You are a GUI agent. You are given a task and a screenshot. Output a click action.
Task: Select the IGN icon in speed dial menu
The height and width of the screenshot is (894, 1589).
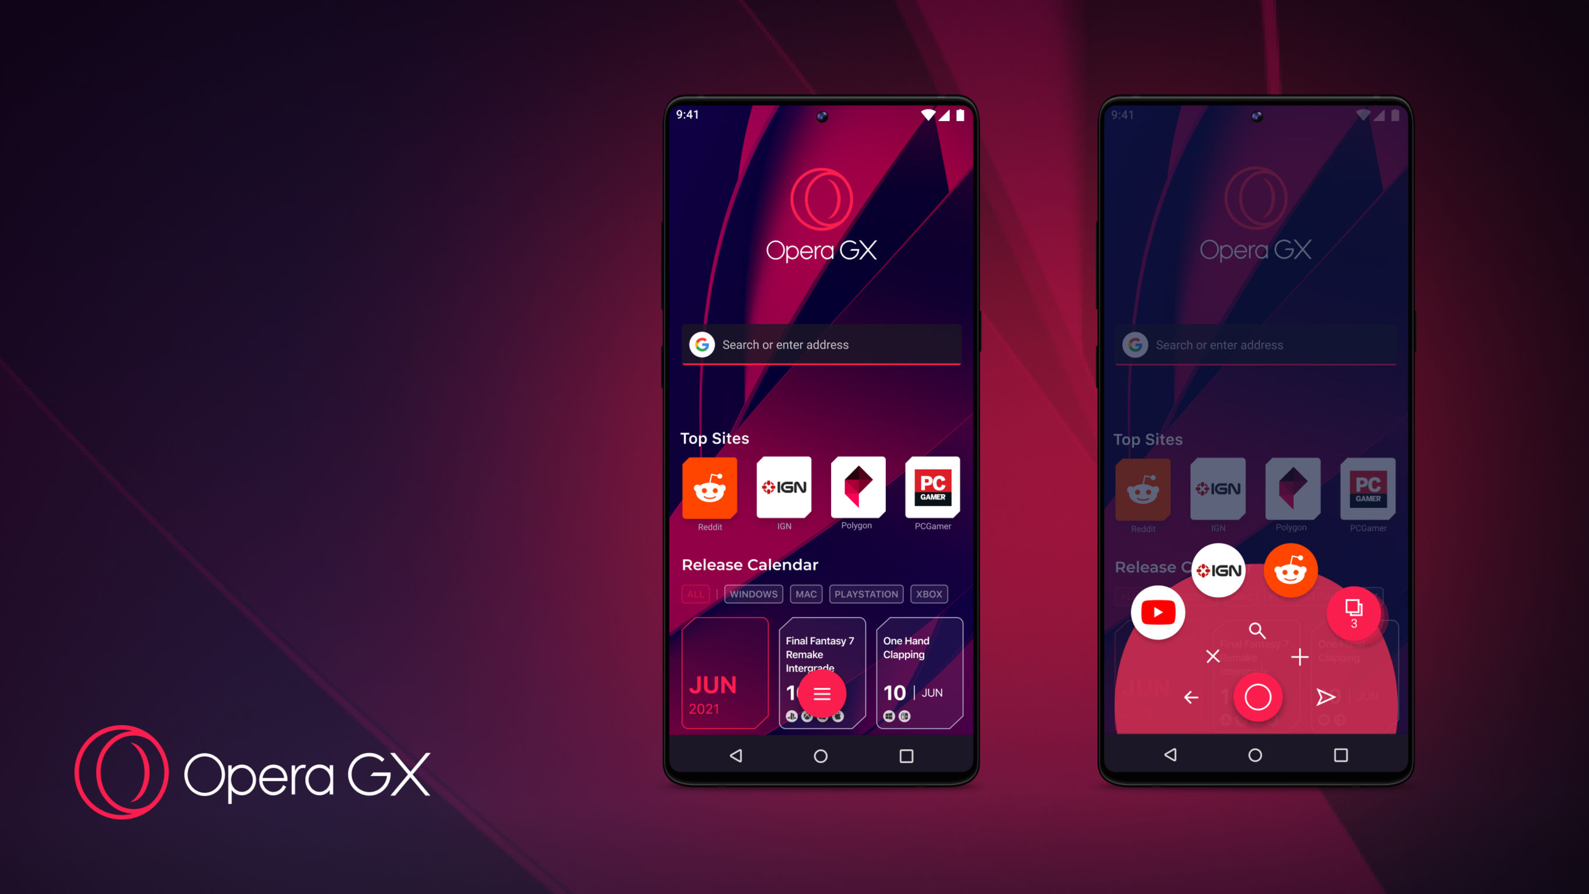click(1217, 567)
